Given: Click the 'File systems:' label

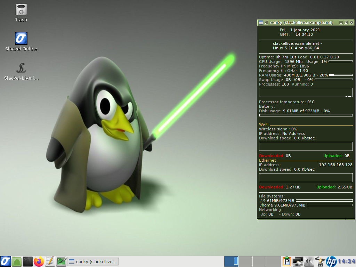Looking at the screenshot, I should click(x=272, y=196).
